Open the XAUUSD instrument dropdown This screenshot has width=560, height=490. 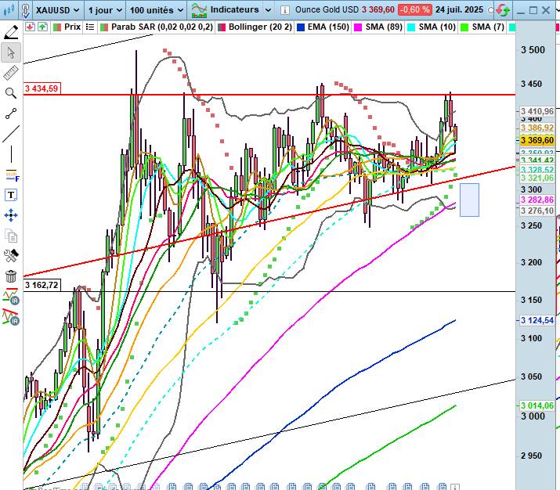[x=57, y=10]
